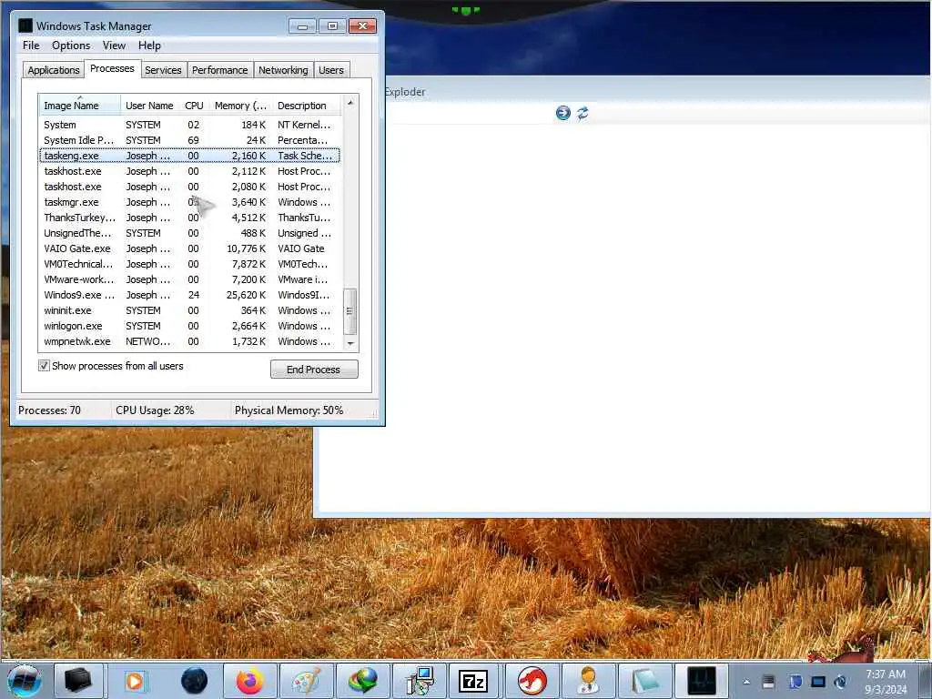Click the process list scroll up arrow

pyautogui.click(x=350, y=103)
